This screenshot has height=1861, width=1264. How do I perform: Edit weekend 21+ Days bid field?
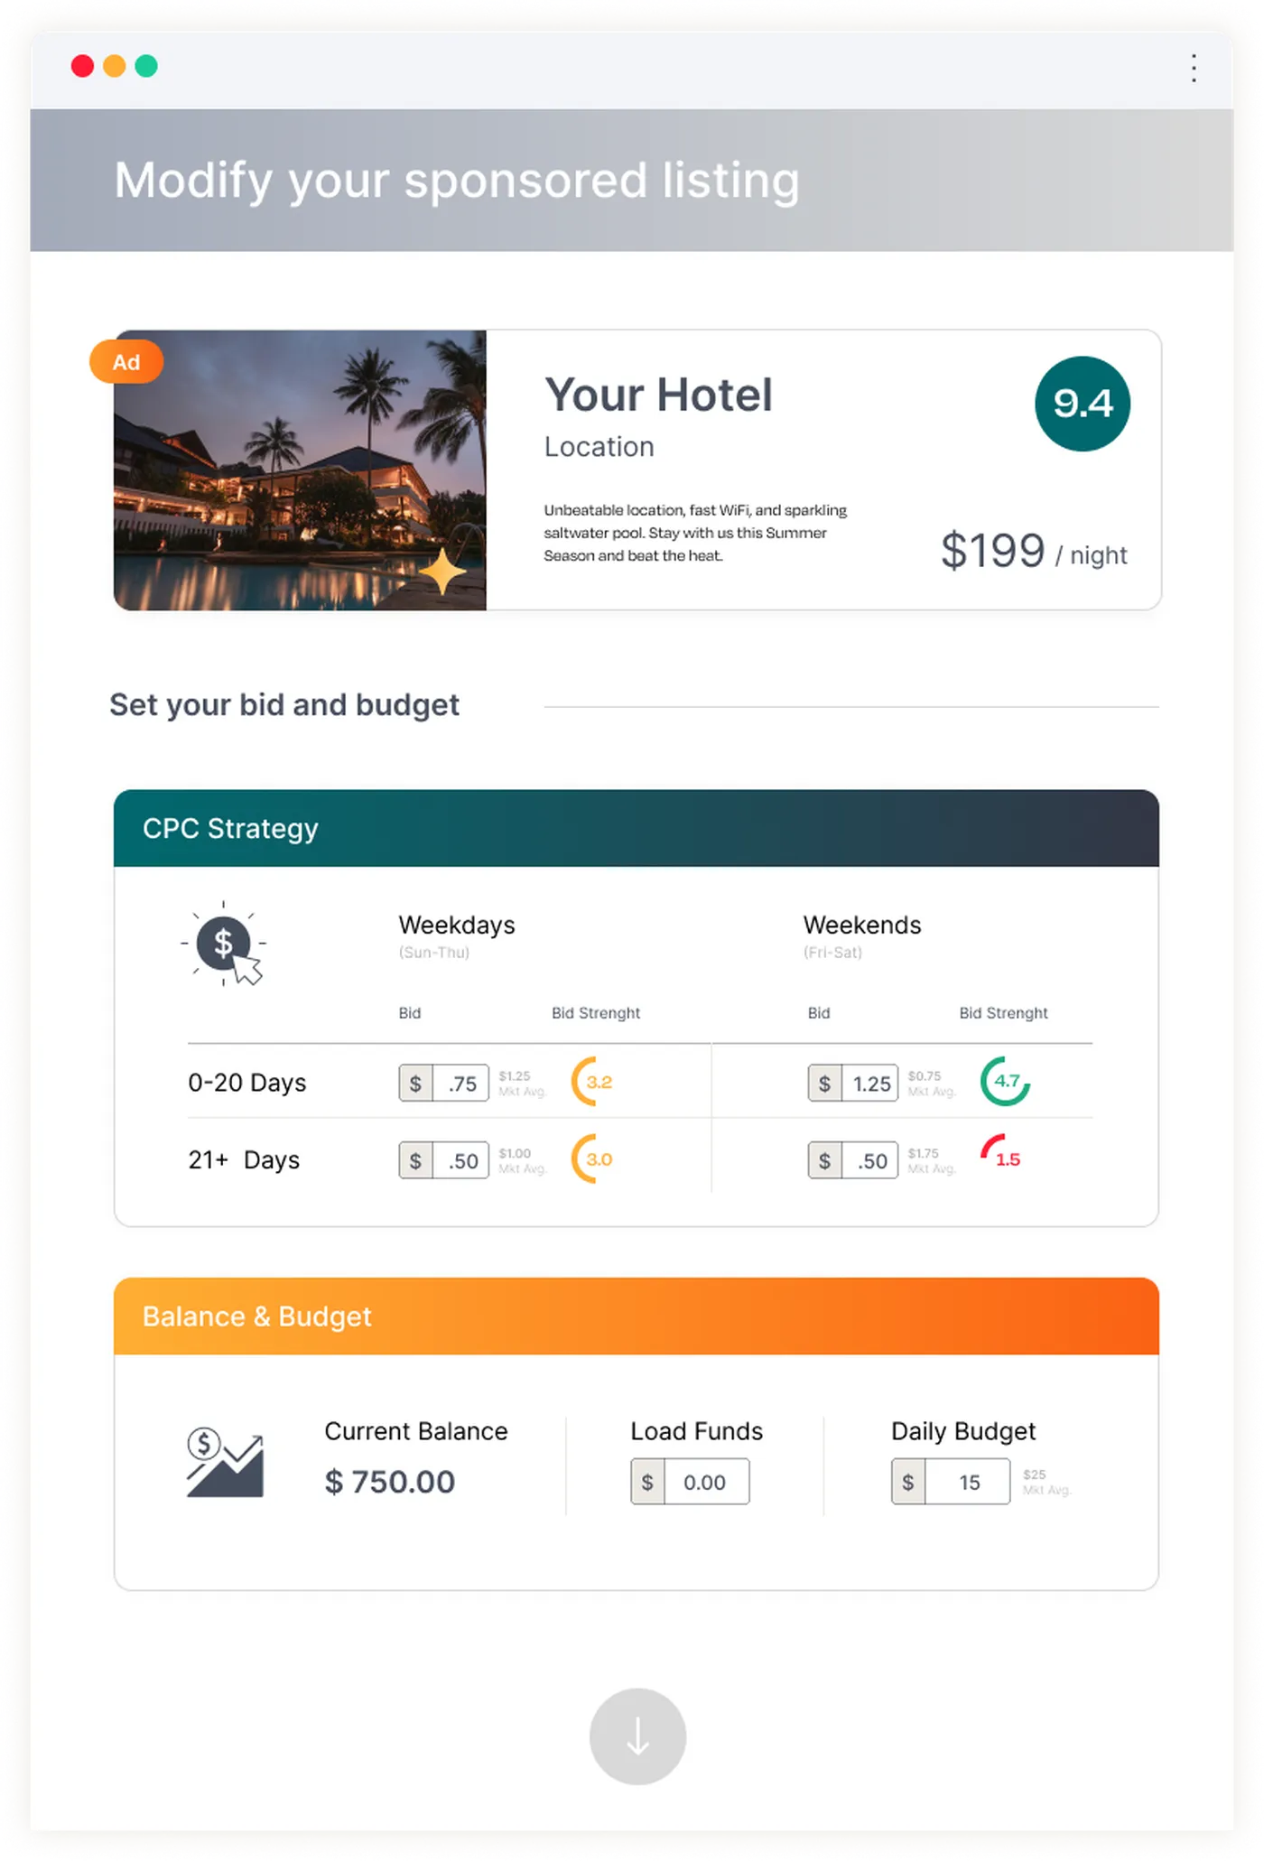pyautogui.click(x=870, y=1161)
